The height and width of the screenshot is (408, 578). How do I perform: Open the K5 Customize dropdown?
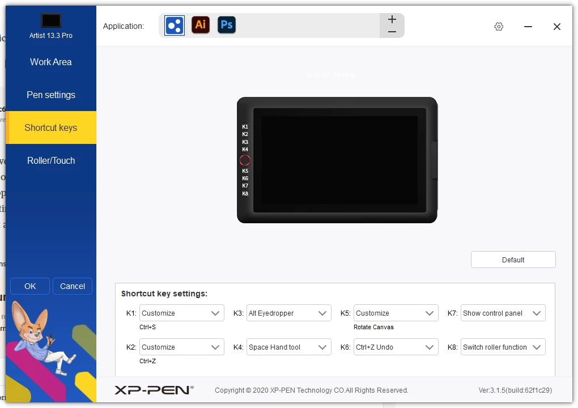[x=396, y=313]
